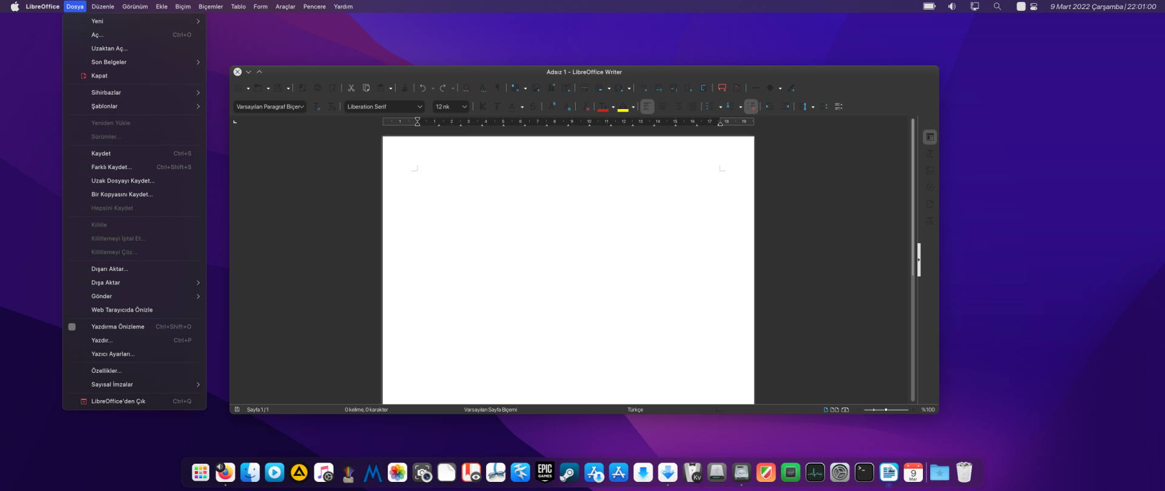Click the Print icon in Writer toolbar
The height and width of the screenshot is (491, 1165).
[x=317, y=88]
